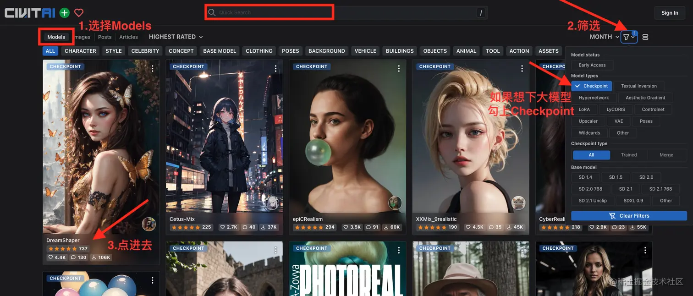The image size is (693, 296).
Task: Select the VEHICLE category tag
Action: [365, 51]
